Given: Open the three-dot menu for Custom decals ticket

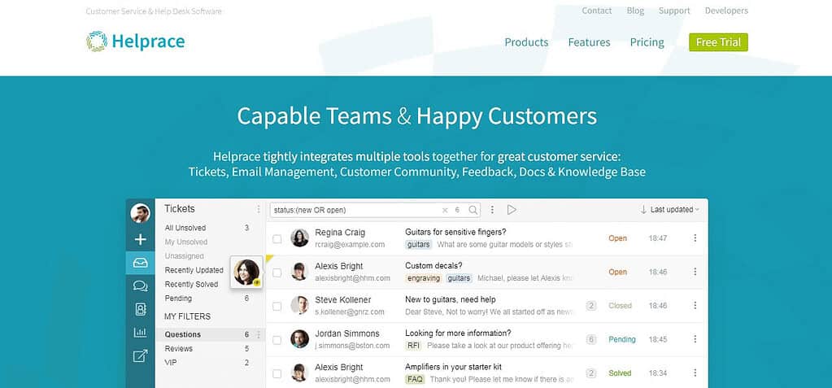Looking at the screenshot, I should [695, 272].
